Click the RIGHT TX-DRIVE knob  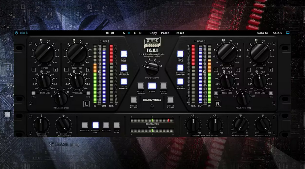pos(215,125)
